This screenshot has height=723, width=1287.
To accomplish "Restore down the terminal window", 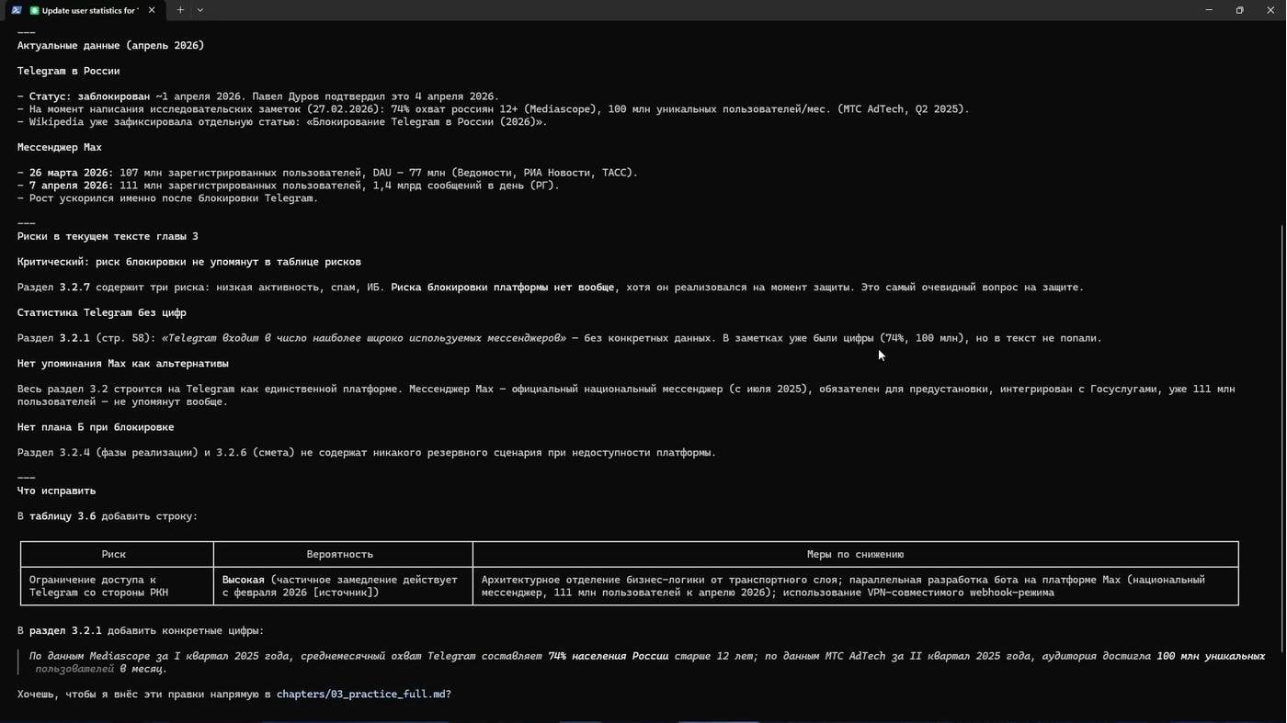I will [x=1240, y=10].
